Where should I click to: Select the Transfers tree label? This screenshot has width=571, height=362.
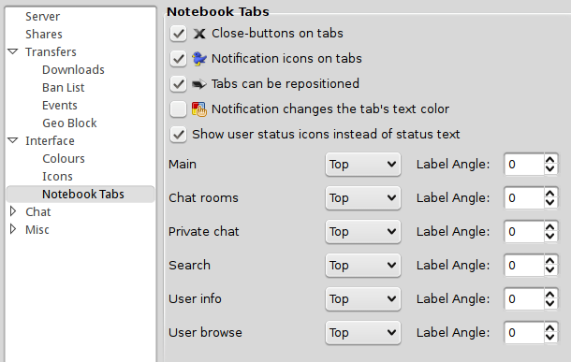[x=51, y=52]
